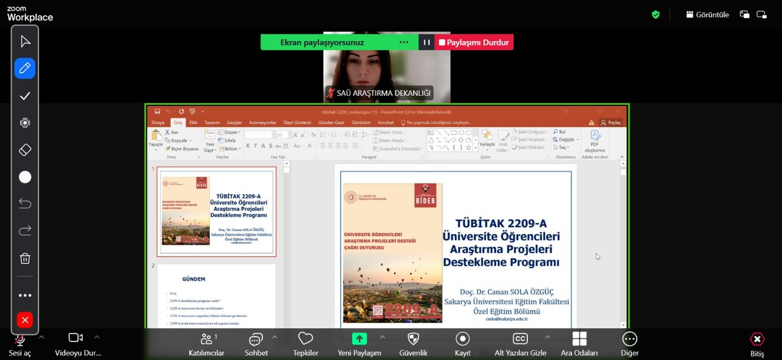Clear annotations with trash icon
Viewport: 782px width, 360px height.
pos(25,258)
